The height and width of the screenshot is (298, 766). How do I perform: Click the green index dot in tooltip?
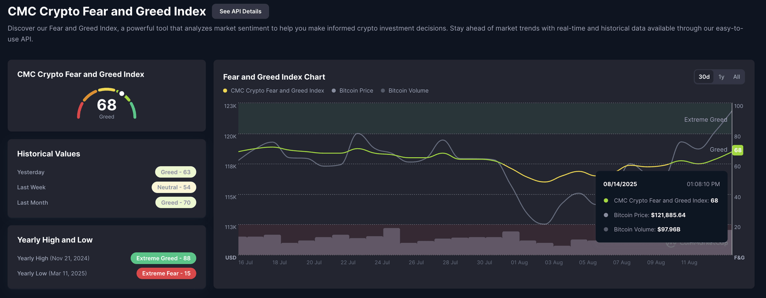click(x=606, y=200)
